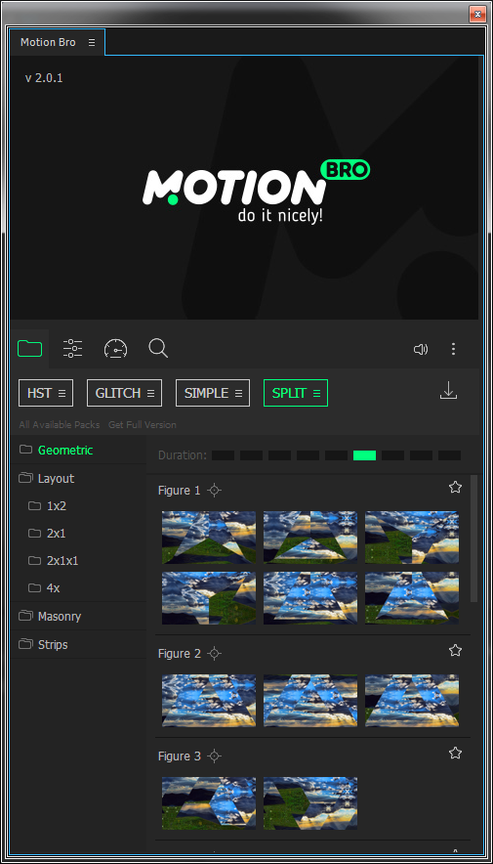Click the Motion Bro logo banner
The height and width of the screenshot is (864, 493).
(257, 191)
